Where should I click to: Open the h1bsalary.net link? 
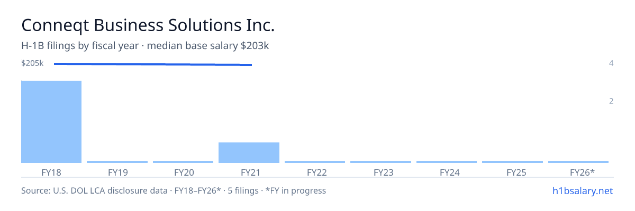(582, 190)
